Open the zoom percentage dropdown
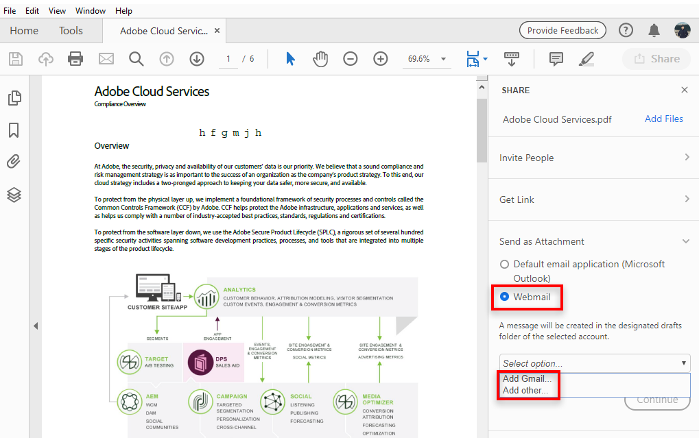Screen dimensions: 699x438 click(x=443, y=59)
